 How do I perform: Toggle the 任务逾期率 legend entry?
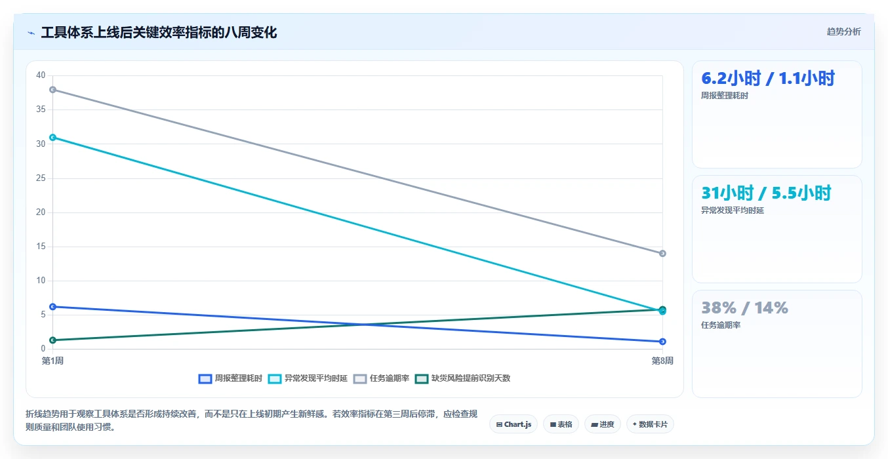382,378
